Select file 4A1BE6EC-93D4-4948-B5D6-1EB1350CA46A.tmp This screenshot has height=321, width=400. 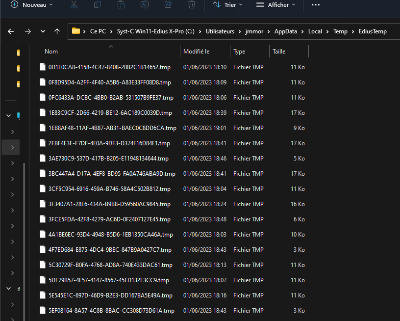(x=111, y=235)
